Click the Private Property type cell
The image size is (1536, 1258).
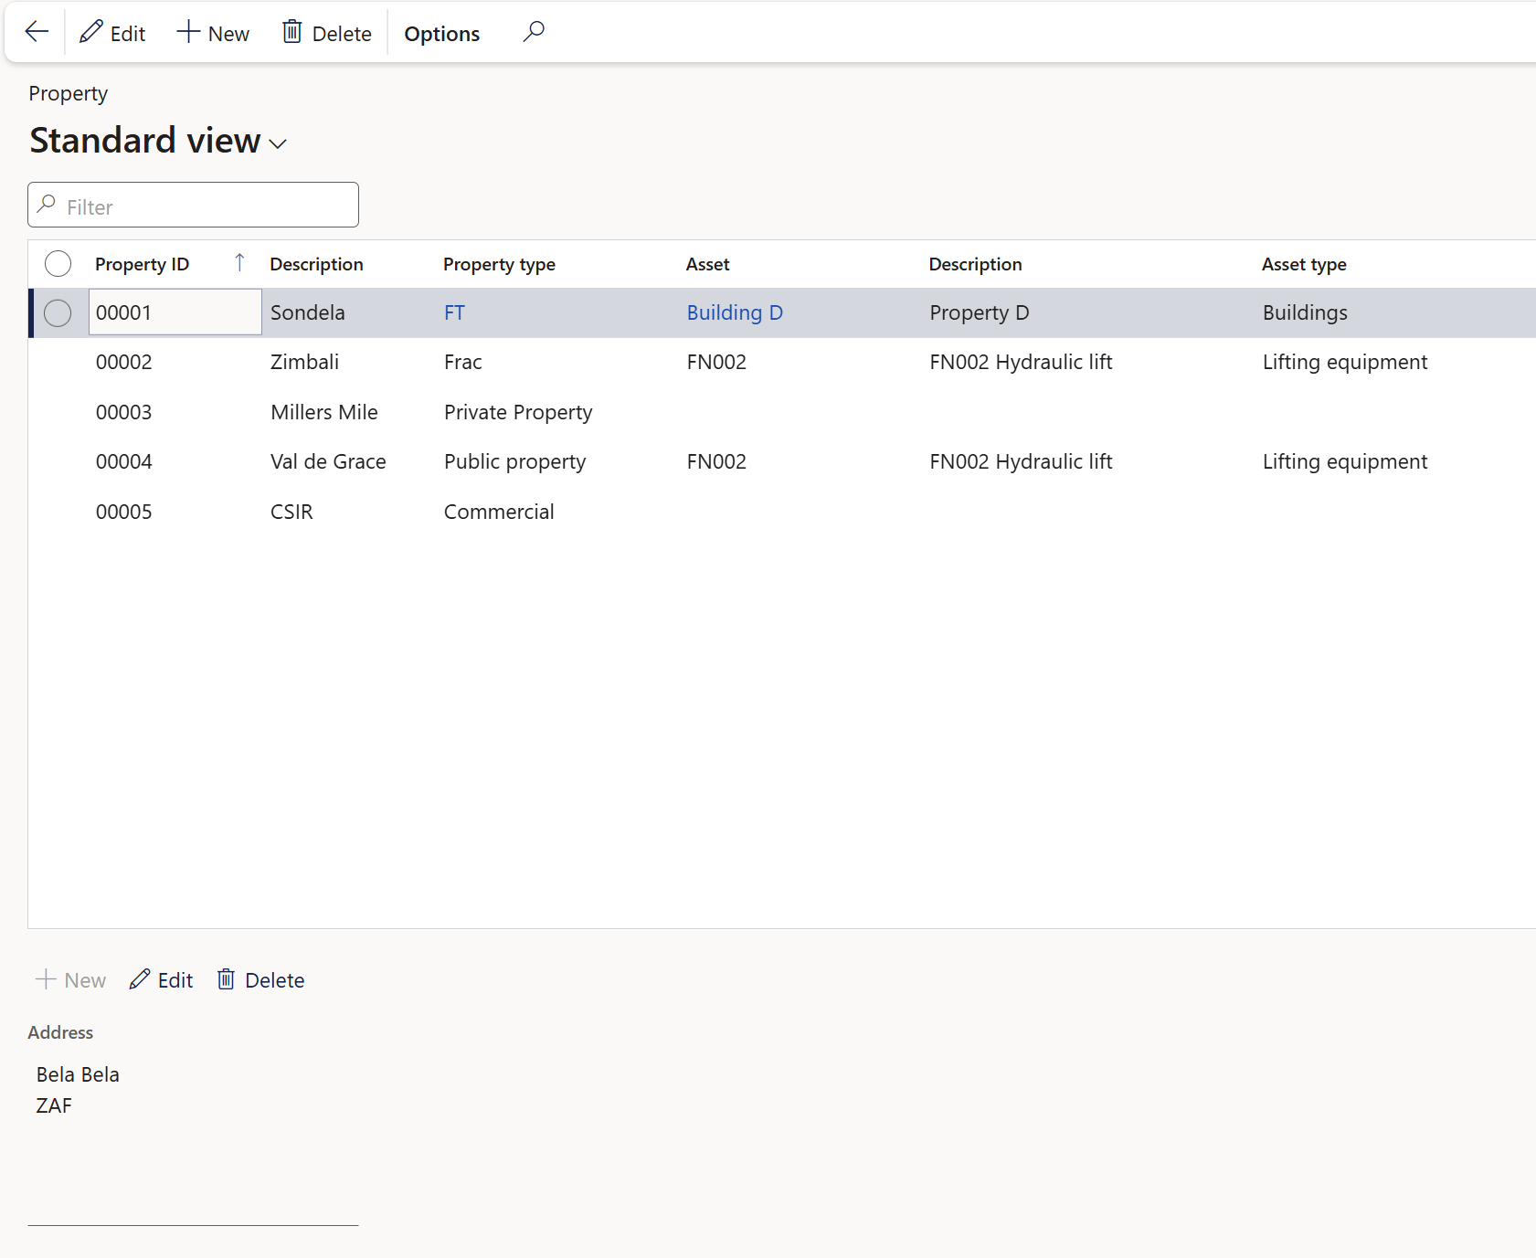coord(518,413)
